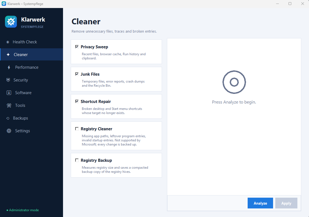Viewport: 309px width, 217px height.
Task: Click the Health Check circle icon
Action: 8,42
